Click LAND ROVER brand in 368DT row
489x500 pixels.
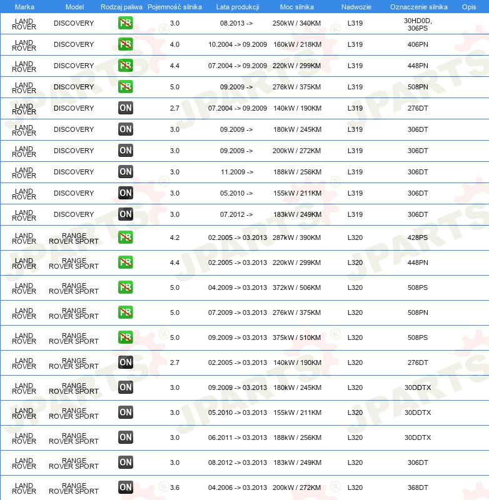click(x=24, y=488)
